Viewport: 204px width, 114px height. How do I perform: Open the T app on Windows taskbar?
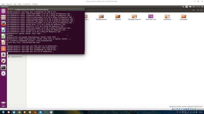[x=51, y=112]
